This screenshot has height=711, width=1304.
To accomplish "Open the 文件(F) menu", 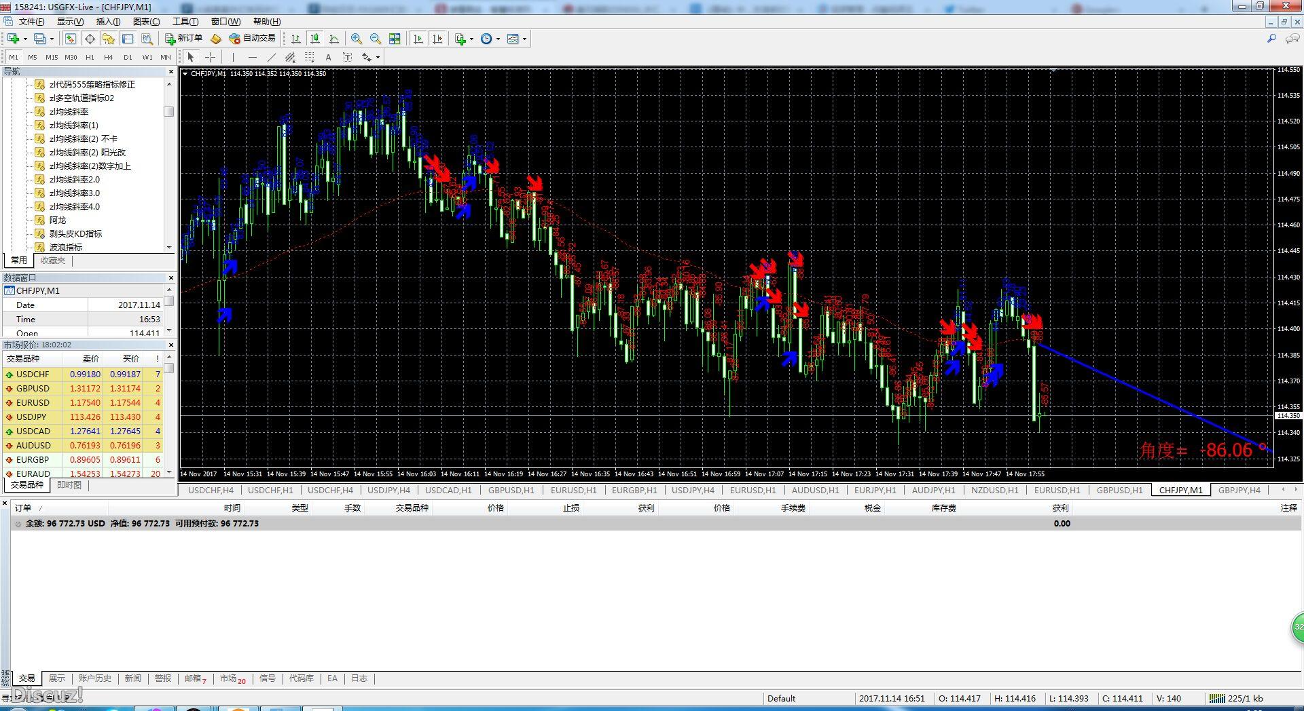I will point(31,22).
